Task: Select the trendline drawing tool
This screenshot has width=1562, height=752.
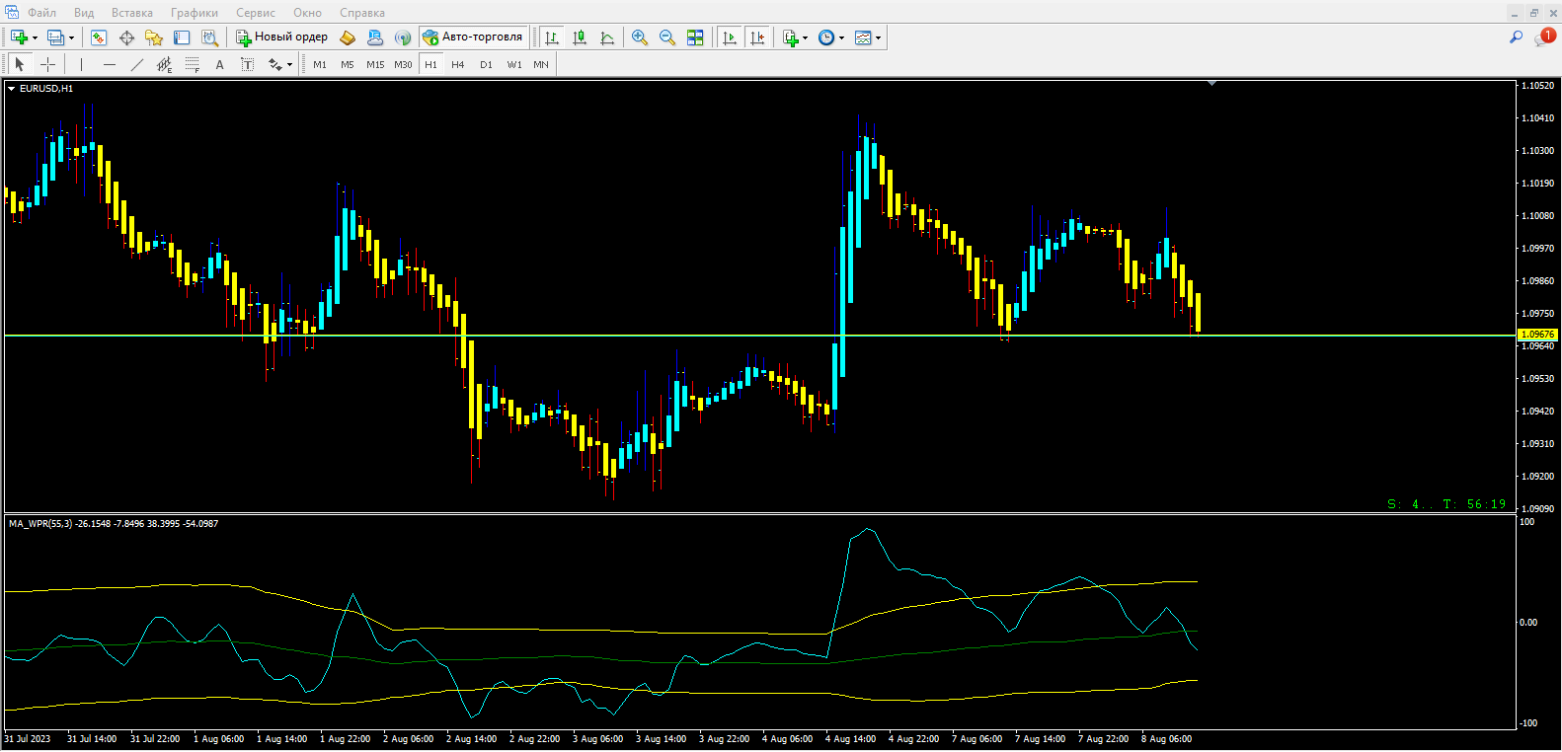Action: click(137, 64)
